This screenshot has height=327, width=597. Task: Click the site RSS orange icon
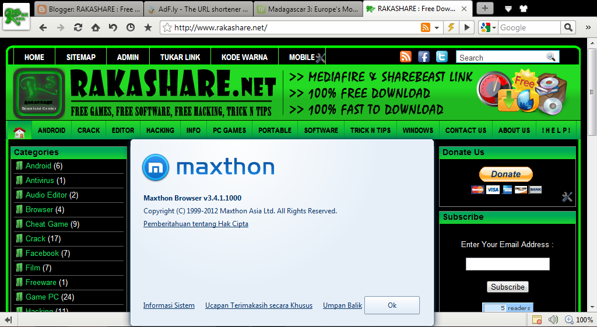[x=406, y=57]
